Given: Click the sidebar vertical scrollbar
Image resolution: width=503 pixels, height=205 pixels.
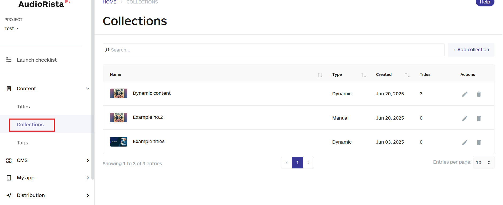Looking at the screenshot, I should pyautogui.click(x=93, y=89).
